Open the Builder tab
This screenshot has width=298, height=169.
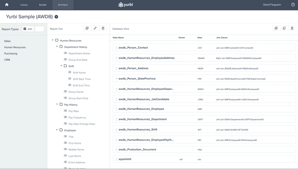[x=43, y=5]
